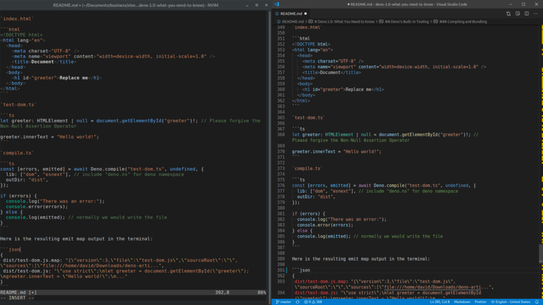Click '```json' on line 391 in VS Code
Viewport: 543px width, 305px height.
pyautogui.click(x=301, y=270)
